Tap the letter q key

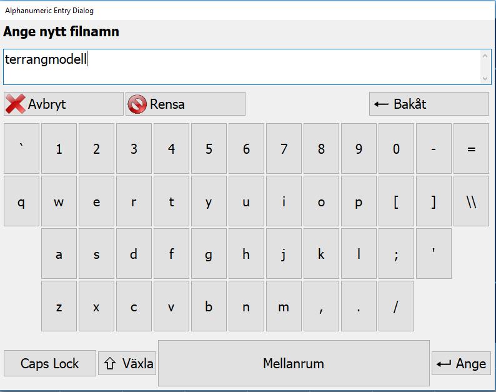pyautogui.click(x=21, y=201)
